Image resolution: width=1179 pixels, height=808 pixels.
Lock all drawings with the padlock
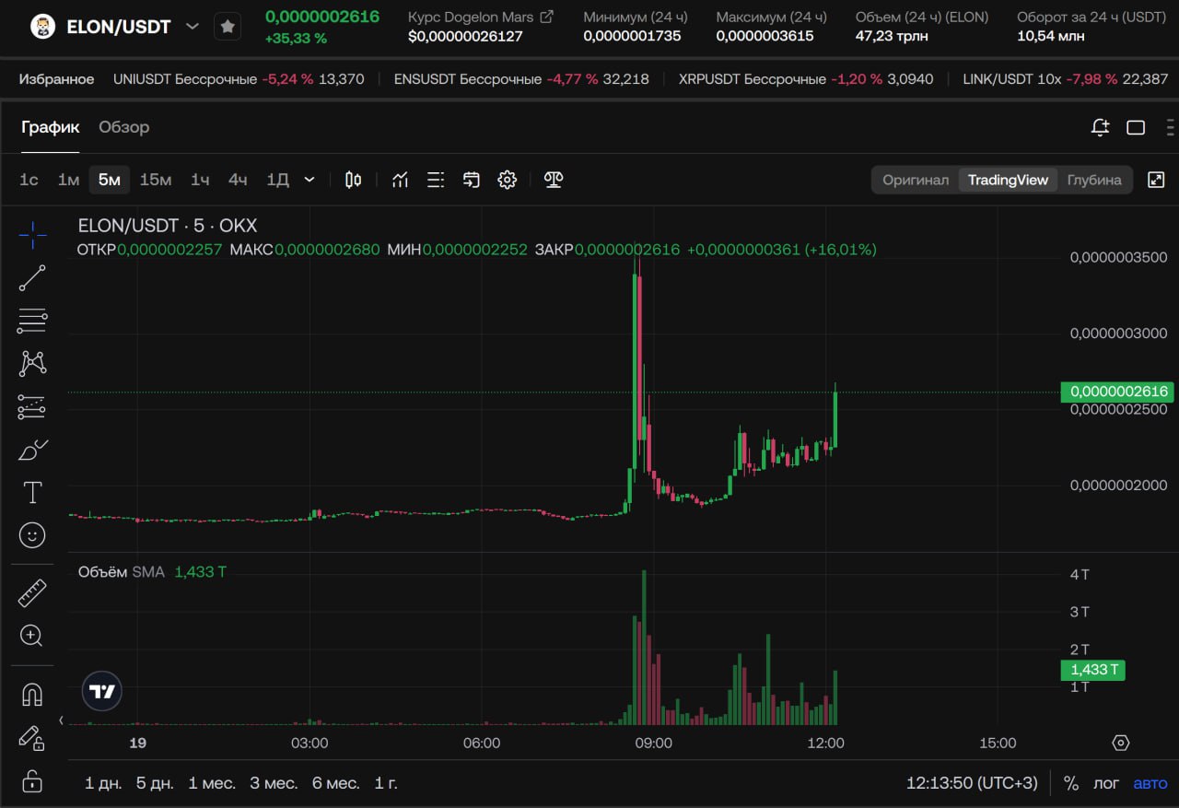pos(32,780)
